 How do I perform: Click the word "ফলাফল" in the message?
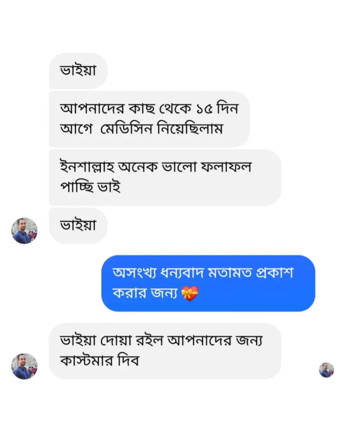226,167
